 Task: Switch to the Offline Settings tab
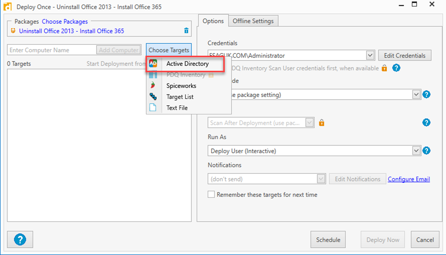[253, 21]
